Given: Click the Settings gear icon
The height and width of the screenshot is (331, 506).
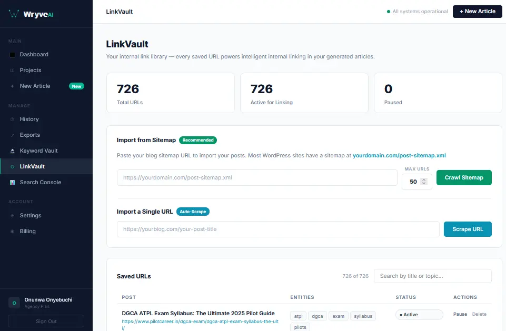Looking at the screenshot, I should pyautogui.click(x=12, y=216).
